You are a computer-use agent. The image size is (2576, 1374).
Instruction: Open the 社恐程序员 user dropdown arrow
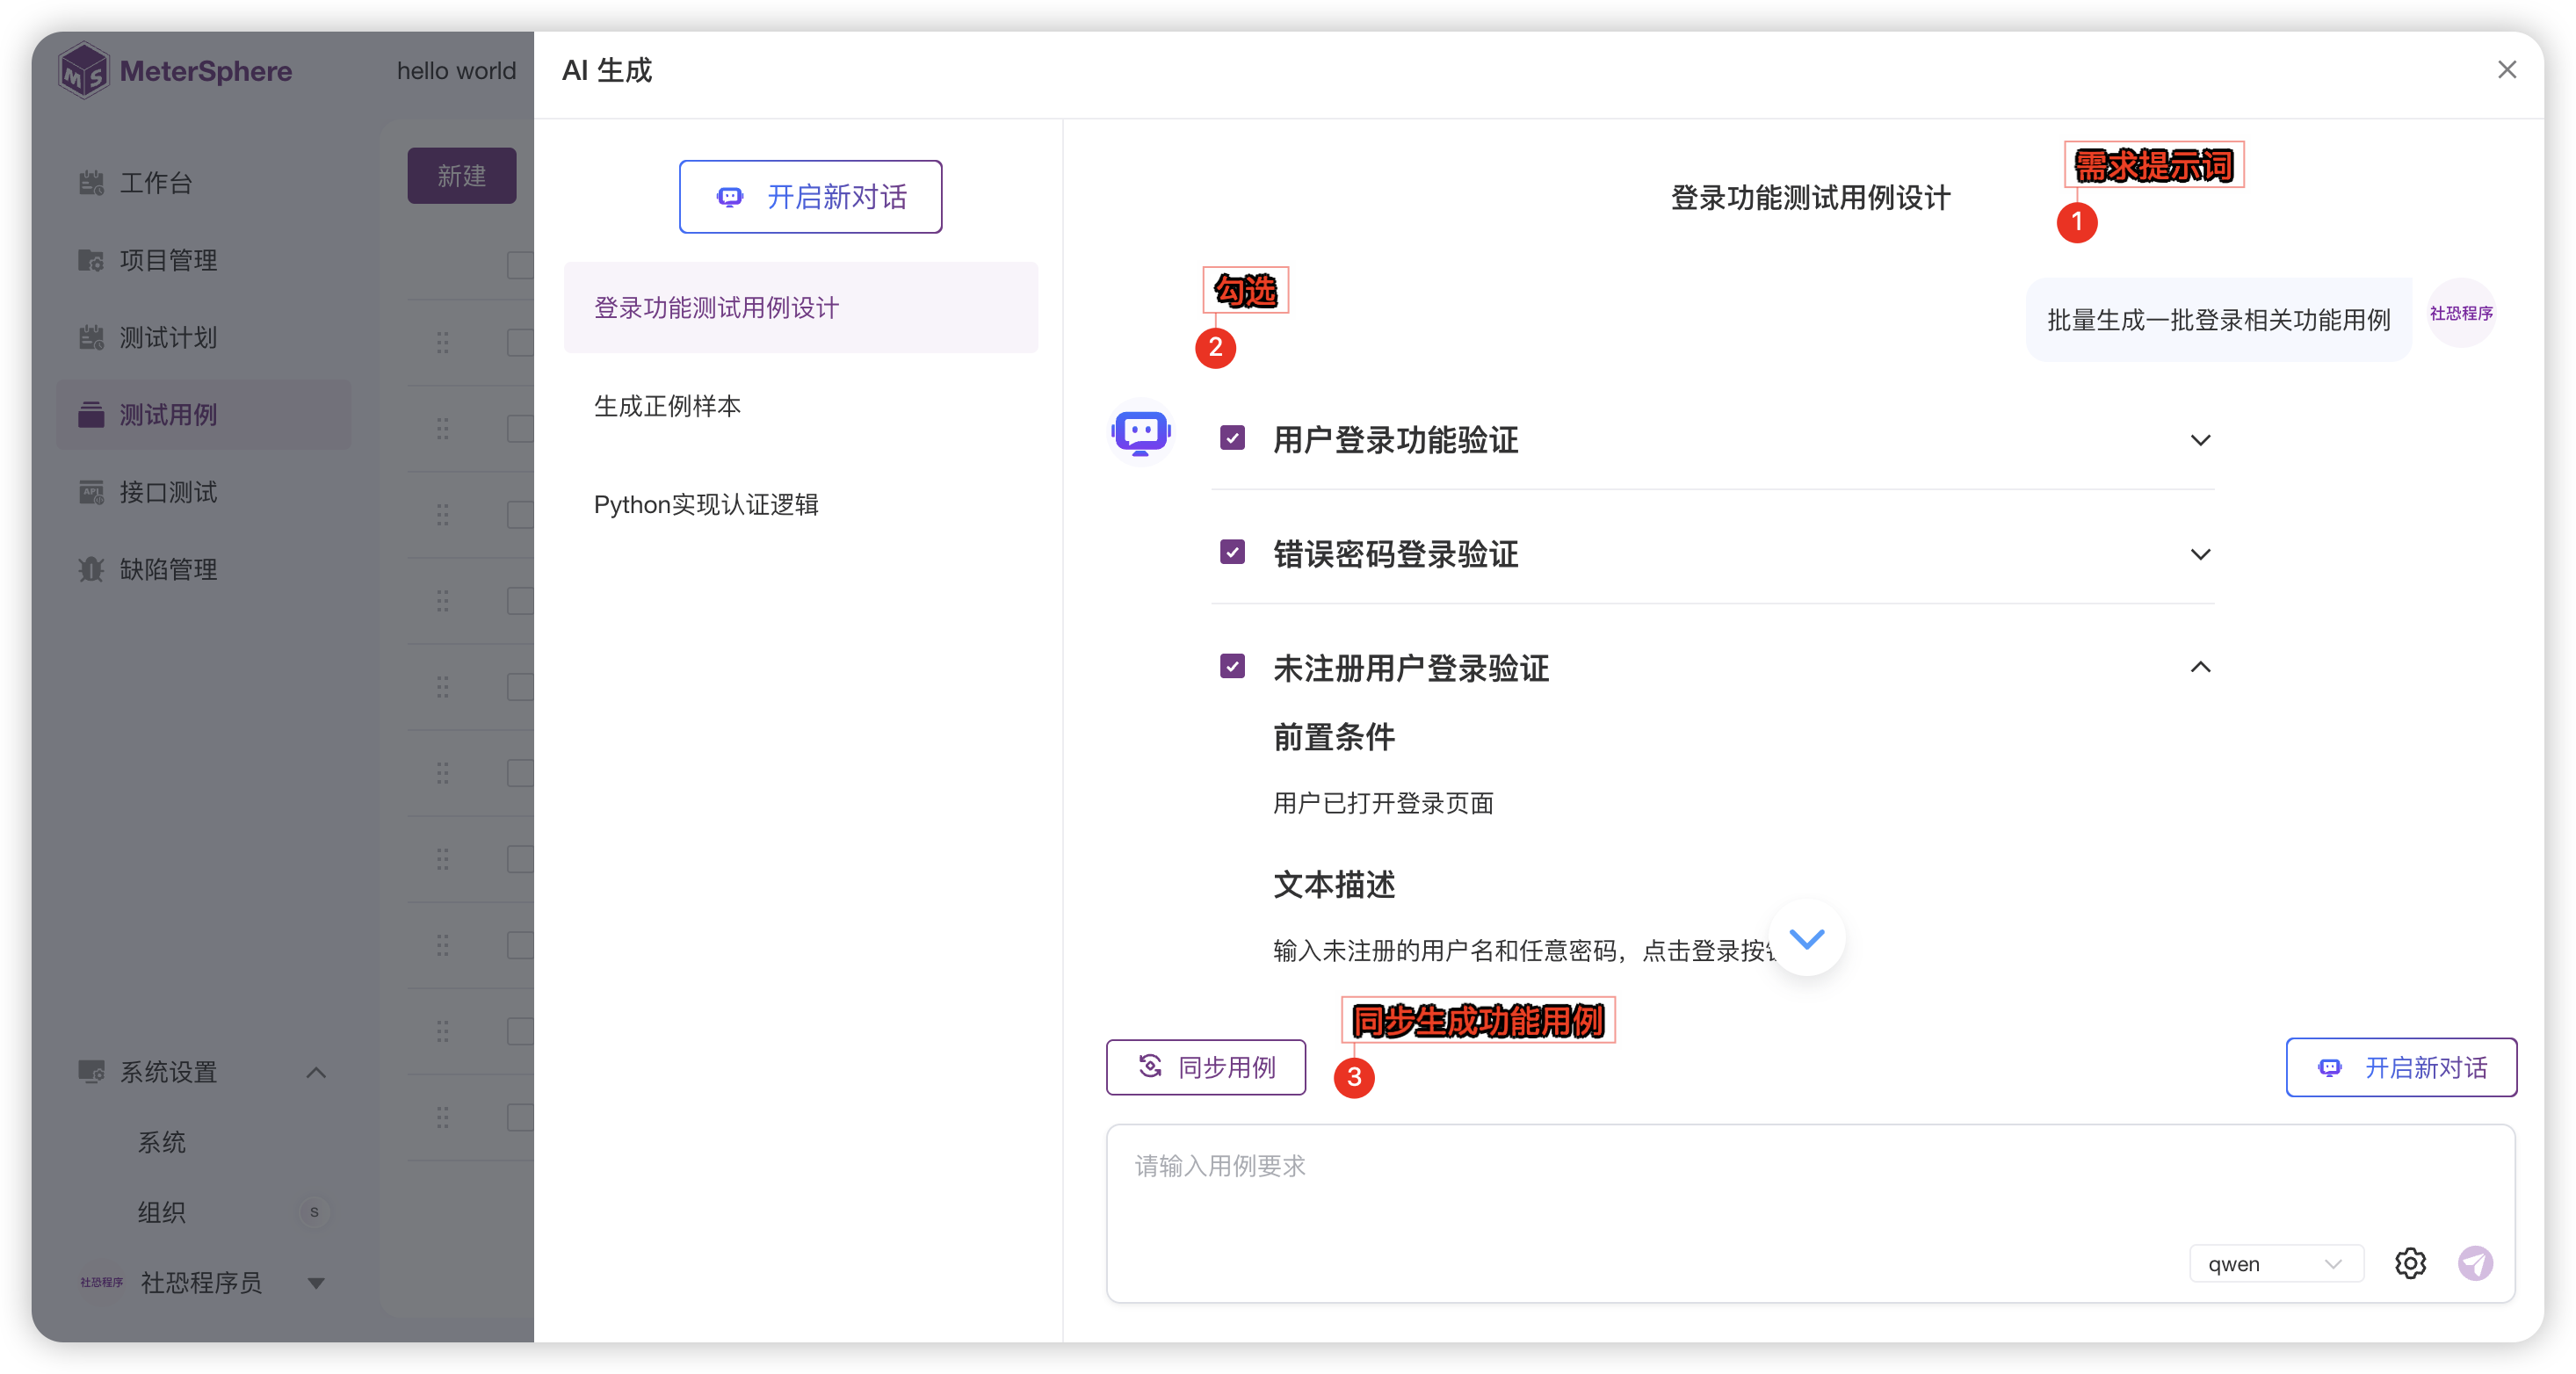(316, 1283)
